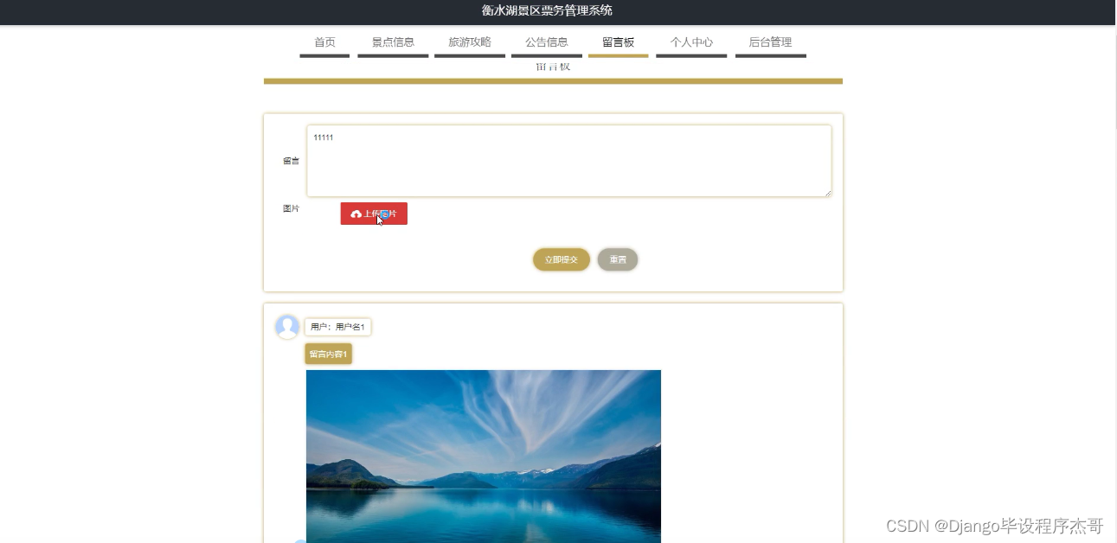1117x543 pixels.
Task: Select the 留言板 tab in the navigation
Action: [618, 42]
